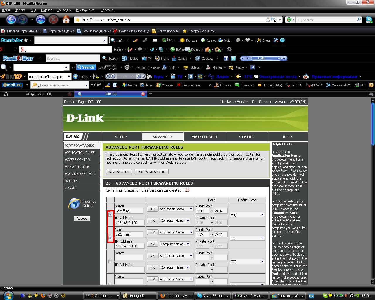Open Facebook from the RadioBar toolbar

pos(226,58)
